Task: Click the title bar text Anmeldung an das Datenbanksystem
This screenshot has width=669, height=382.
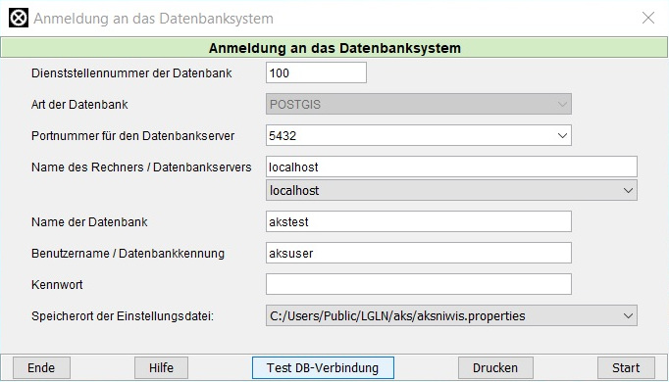Action: click(x=154, y=19)
